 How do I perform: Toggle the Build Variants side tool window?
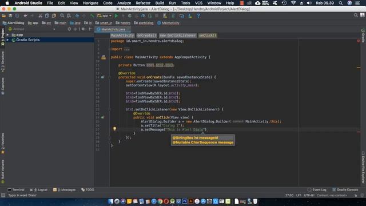pos(2,172)
